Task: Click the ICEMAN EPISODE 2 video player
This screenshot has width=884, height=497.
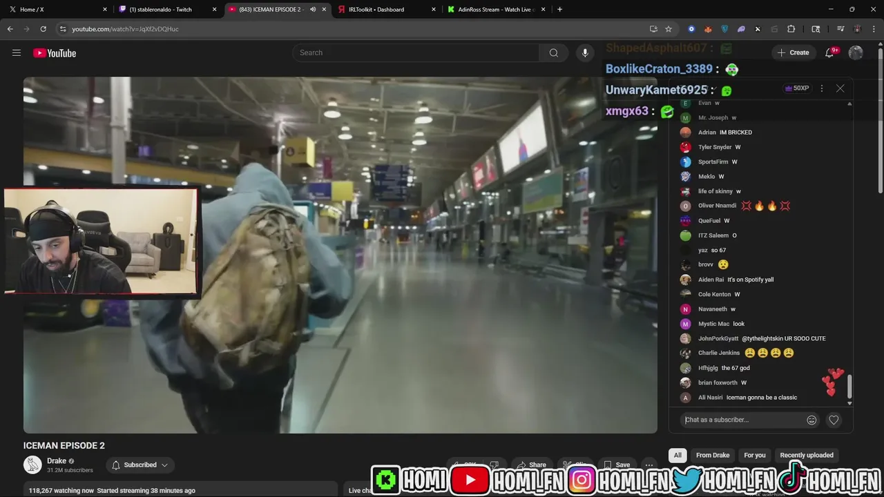Action: click(x=340, y=255)
